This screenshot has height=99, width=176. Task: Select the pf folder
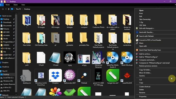tap(56, 39)
